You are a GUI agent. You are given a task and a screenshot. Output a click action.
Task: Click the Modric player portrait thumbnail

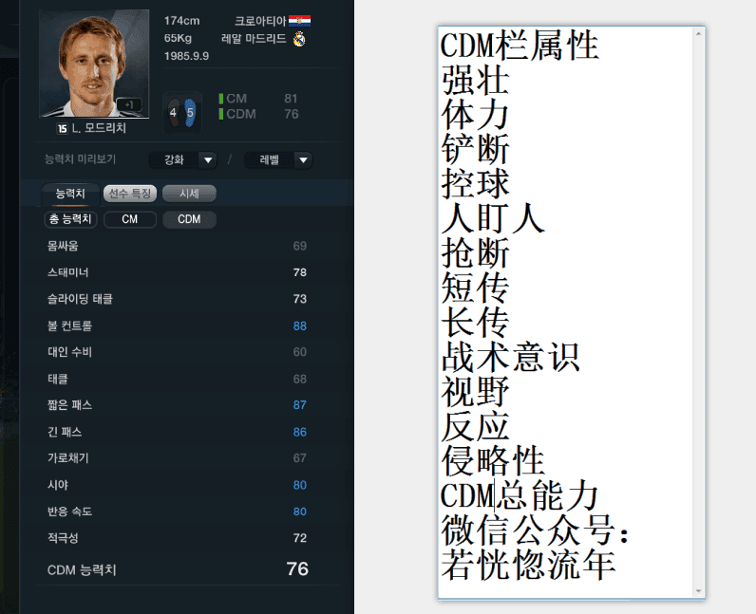94,64
